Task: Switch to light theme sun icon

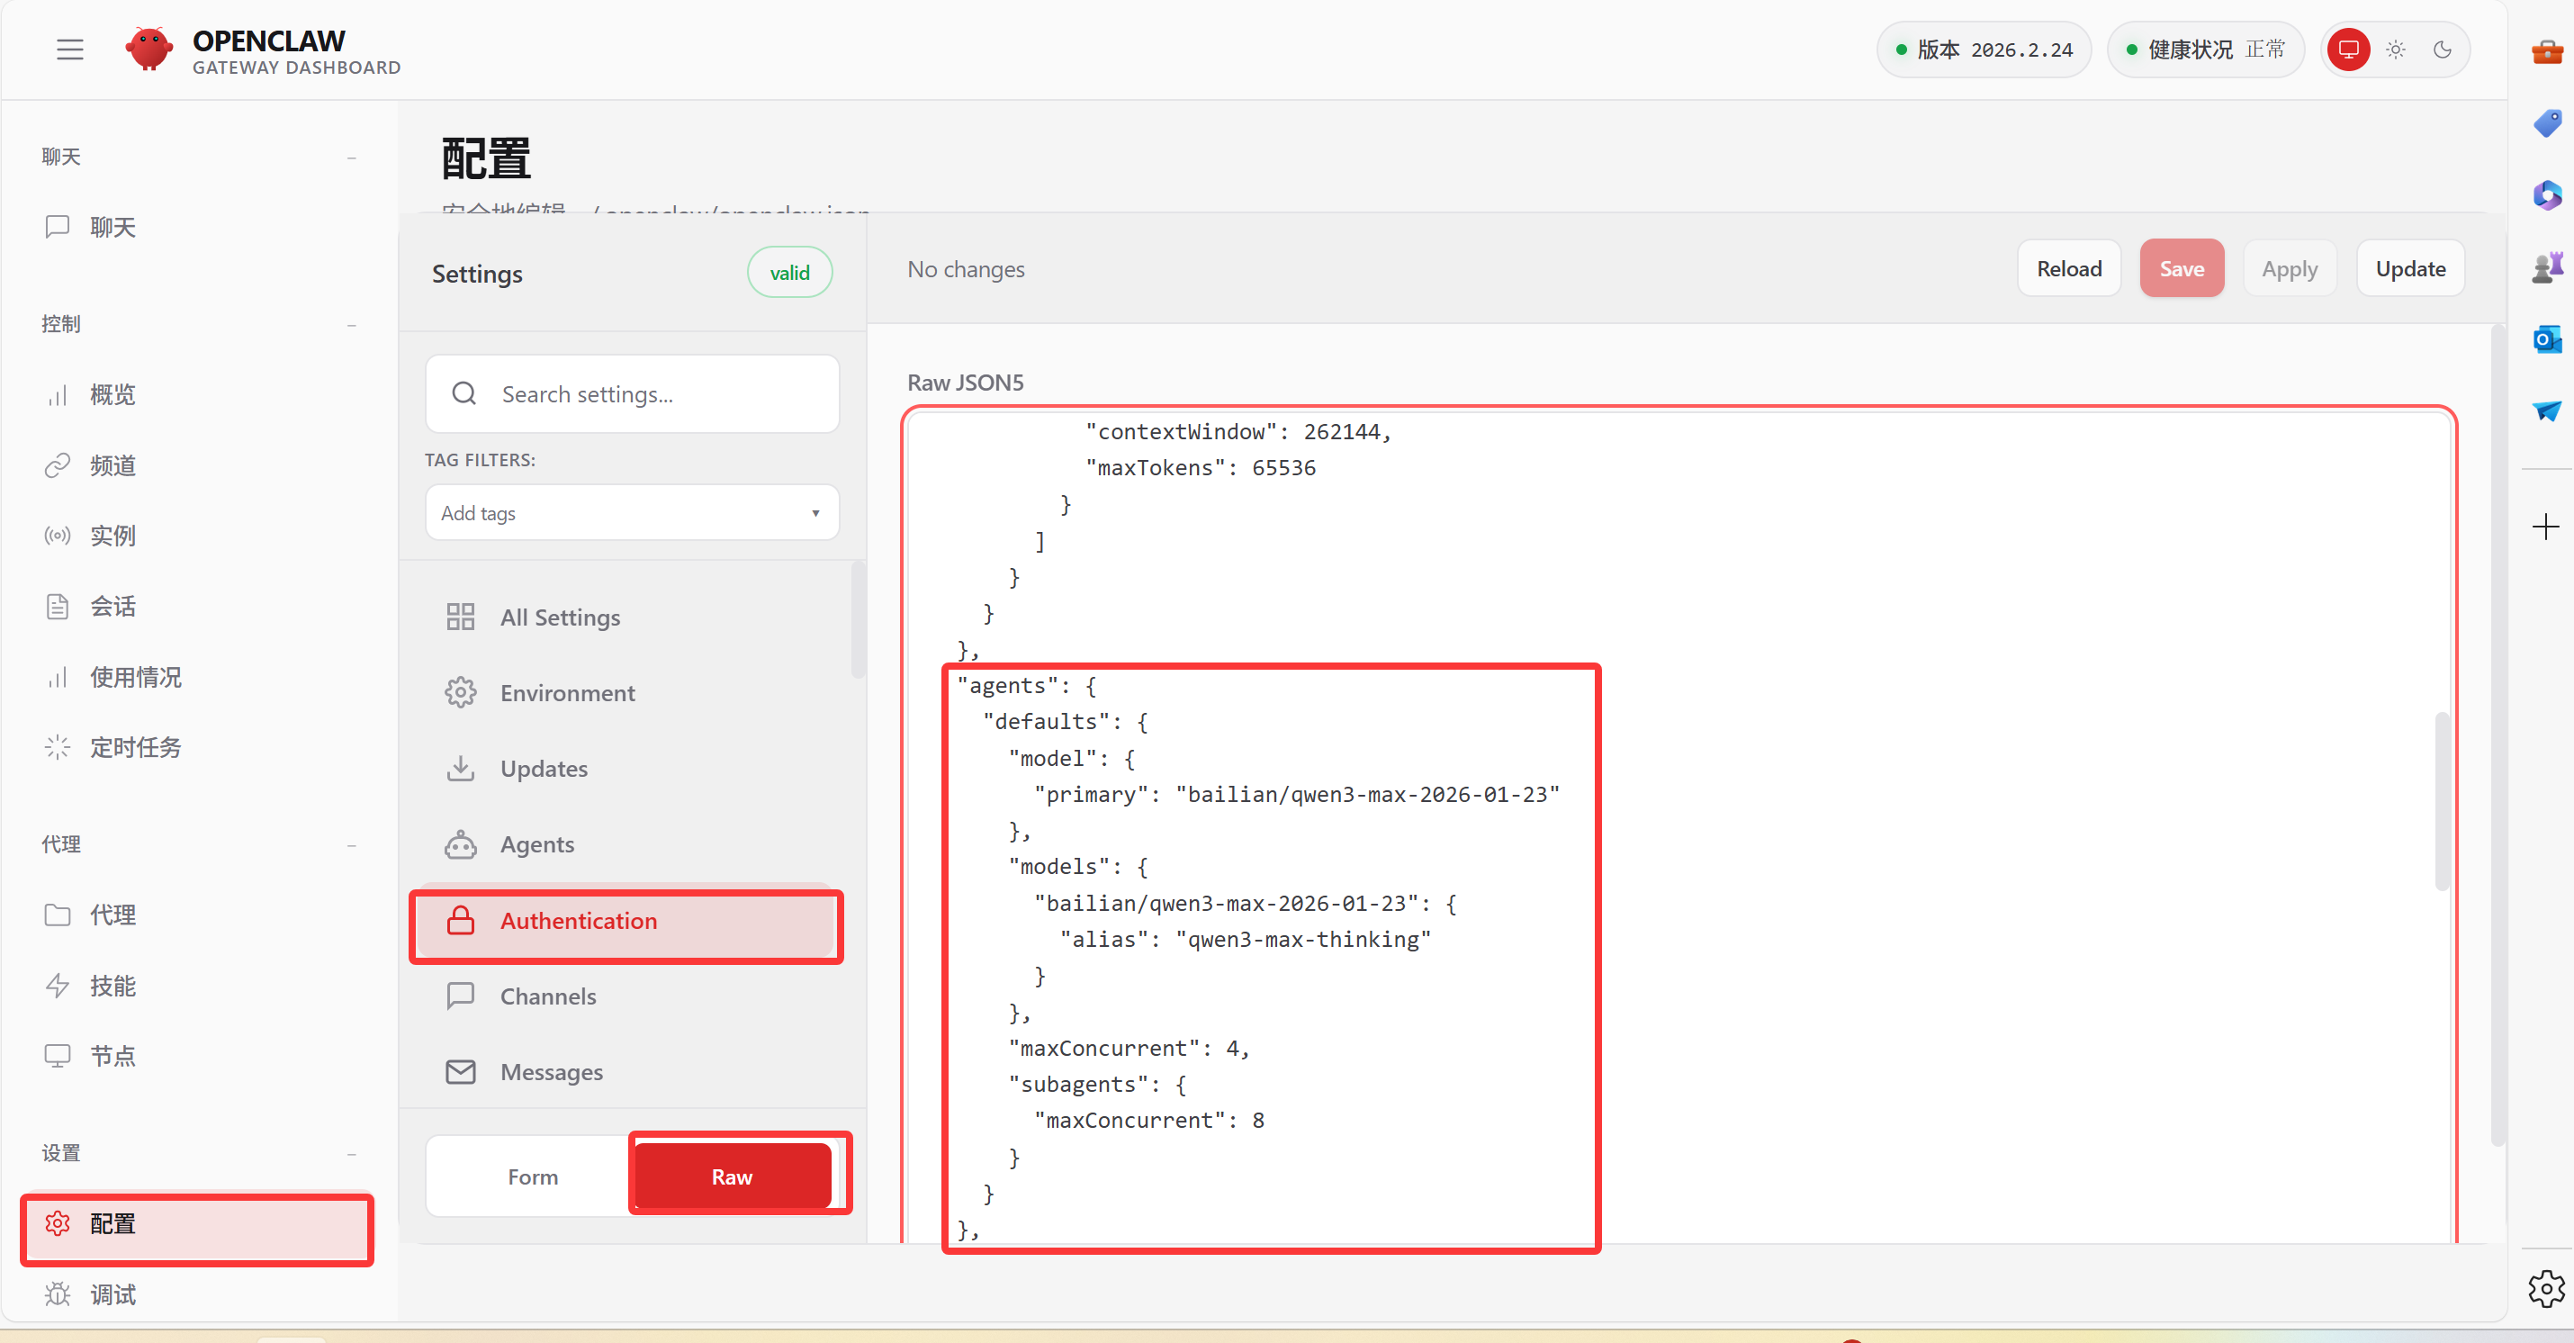Action: 2395,49
